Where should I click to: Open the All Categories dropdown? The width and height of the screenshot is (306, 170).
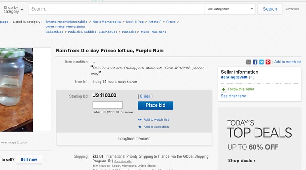[230, 9]
